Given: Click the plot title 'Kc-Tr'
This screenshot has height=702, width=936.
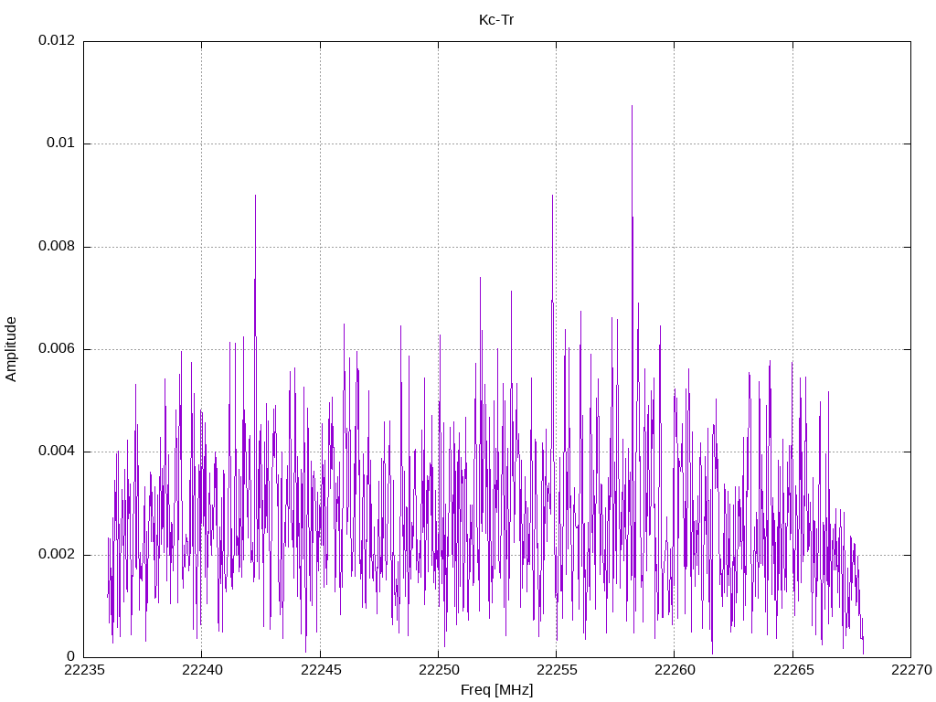Looking at the screenshot, I should tap(496, 20).
